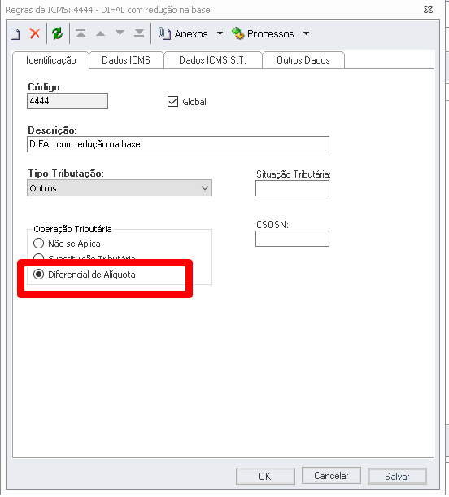Toggle the Global checkbox
The width and height of the screenshot is (449, 497).
pos(172,102)
